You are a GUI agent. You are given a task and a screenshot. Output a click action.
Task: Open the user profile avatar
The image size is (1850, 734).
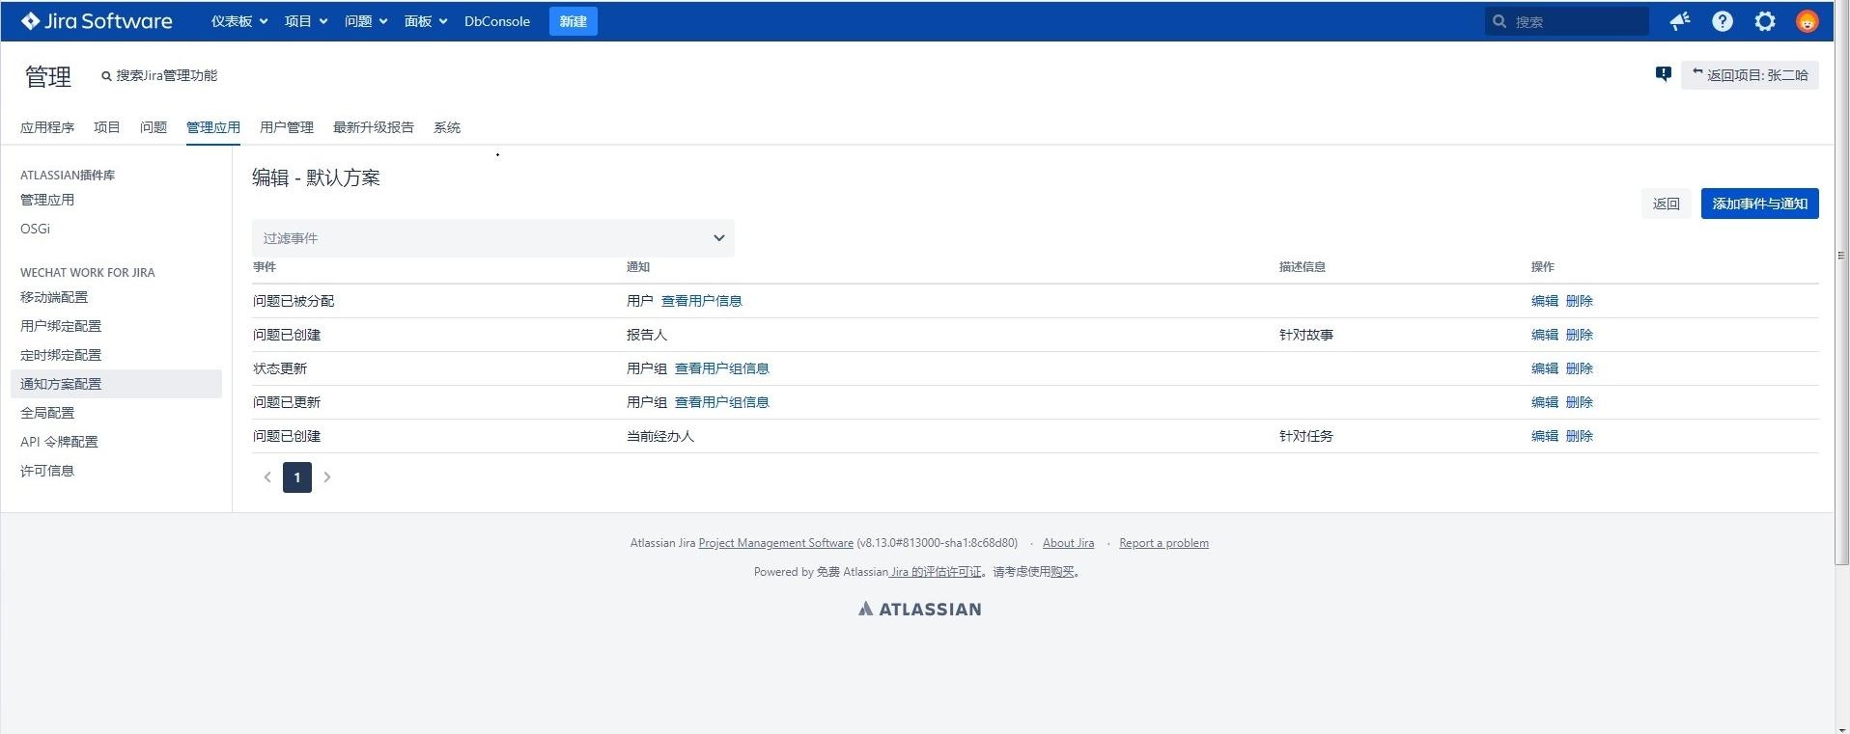click(1808, 21)
